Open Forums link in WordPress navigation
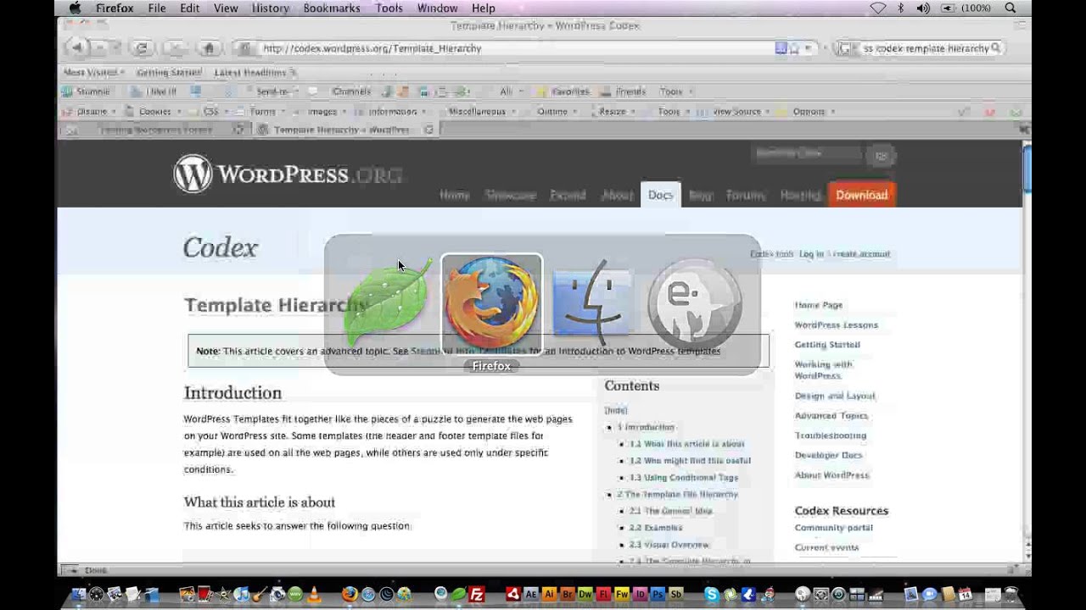Screen dimensions: 1086x610 tap(745, 195)
